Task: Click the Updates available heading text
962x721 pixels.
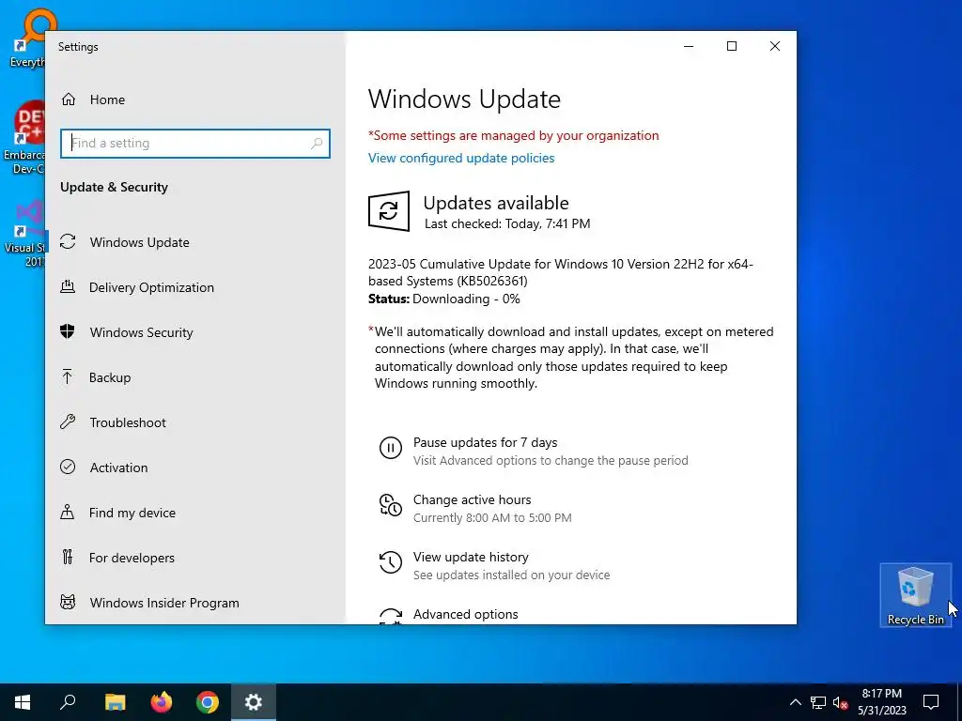Action: [496, 203]
